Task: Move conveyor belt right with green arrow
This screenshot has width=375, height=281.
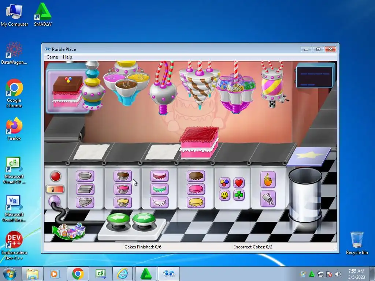Action: coord(144,220)
